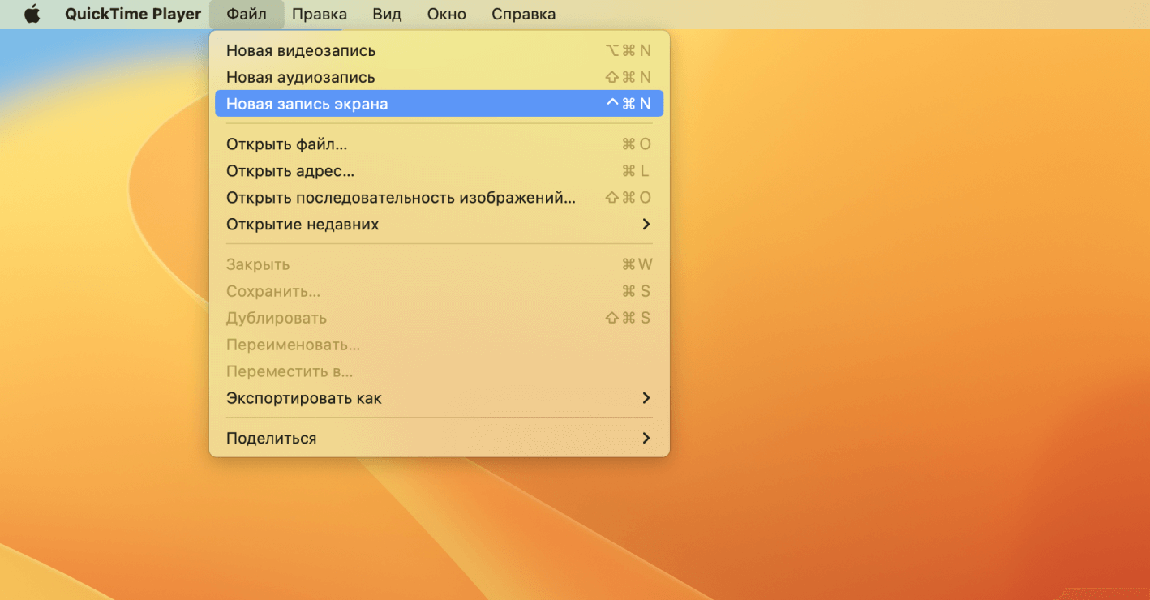1150x600 pixels.
Task: Click the submenu chevron next to Поделиться
Action: pyautogui.click(x=646, y=437)
